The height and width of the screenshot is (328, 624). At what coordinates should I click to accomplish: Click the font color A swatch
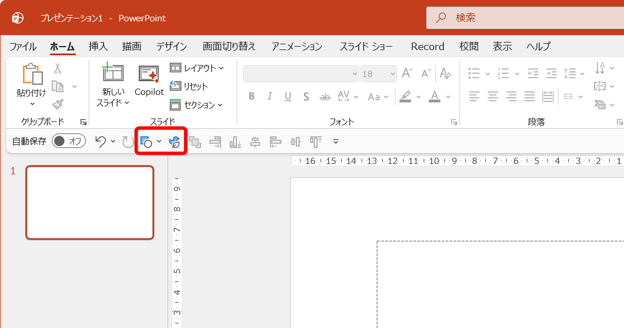(435, 97)
